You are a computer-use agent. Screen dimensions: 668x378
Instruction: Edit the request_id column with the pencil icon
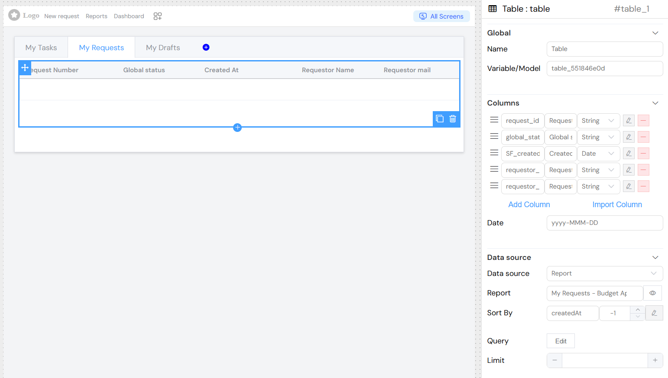click(629, 121)
